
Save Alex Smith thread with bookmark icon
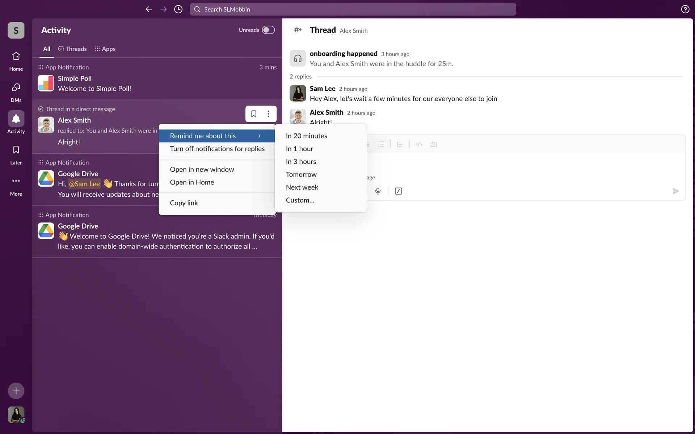click(x=254, y=114)
